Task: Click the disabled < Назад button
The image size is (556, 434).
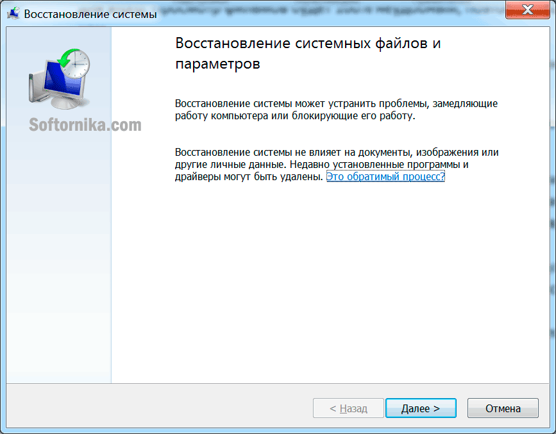Action: (x=348, y=408)
